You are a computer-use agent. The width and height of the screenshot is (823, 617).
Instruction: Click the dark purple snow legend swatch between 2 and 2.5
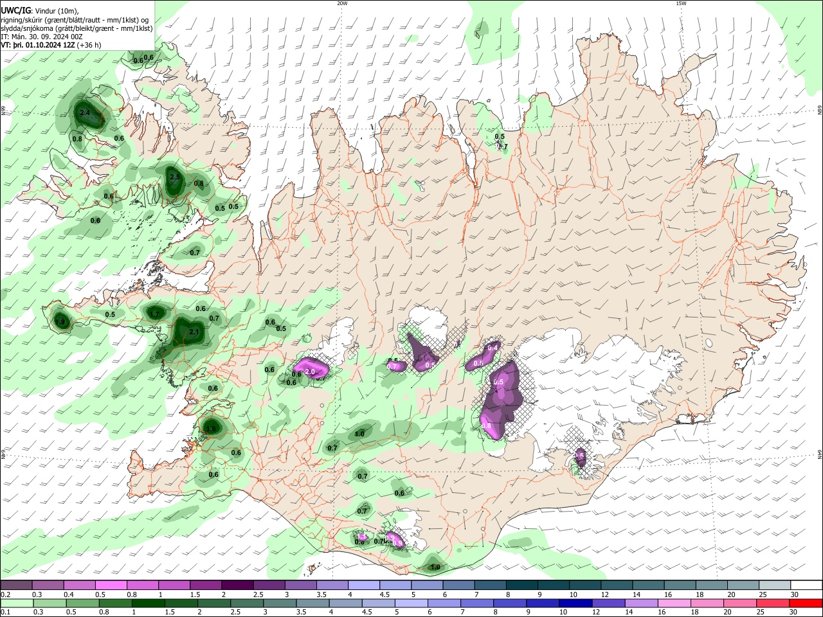coord(237,586)
